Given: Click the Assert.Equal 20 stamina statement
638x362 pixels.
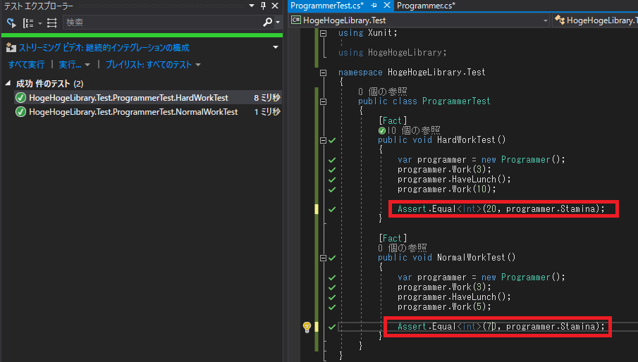Looking at the screenshot, I should [501, 209].
